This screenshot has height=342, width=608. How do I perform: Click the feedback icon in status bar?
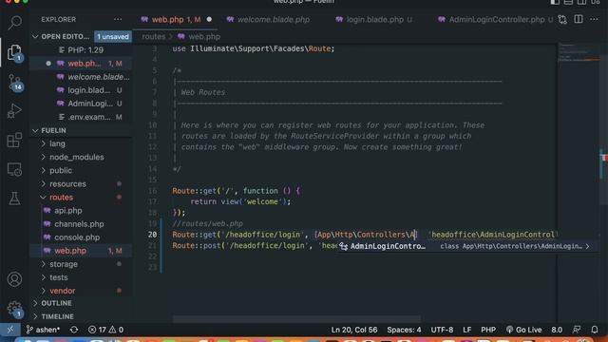pyautogui.click(x=577, y=330)
